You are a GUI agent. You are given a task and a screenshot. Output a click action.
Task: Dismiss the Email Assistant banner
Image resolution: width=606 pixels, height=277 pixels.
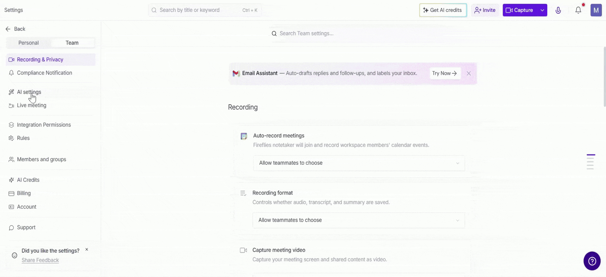(x=469, y=73)
